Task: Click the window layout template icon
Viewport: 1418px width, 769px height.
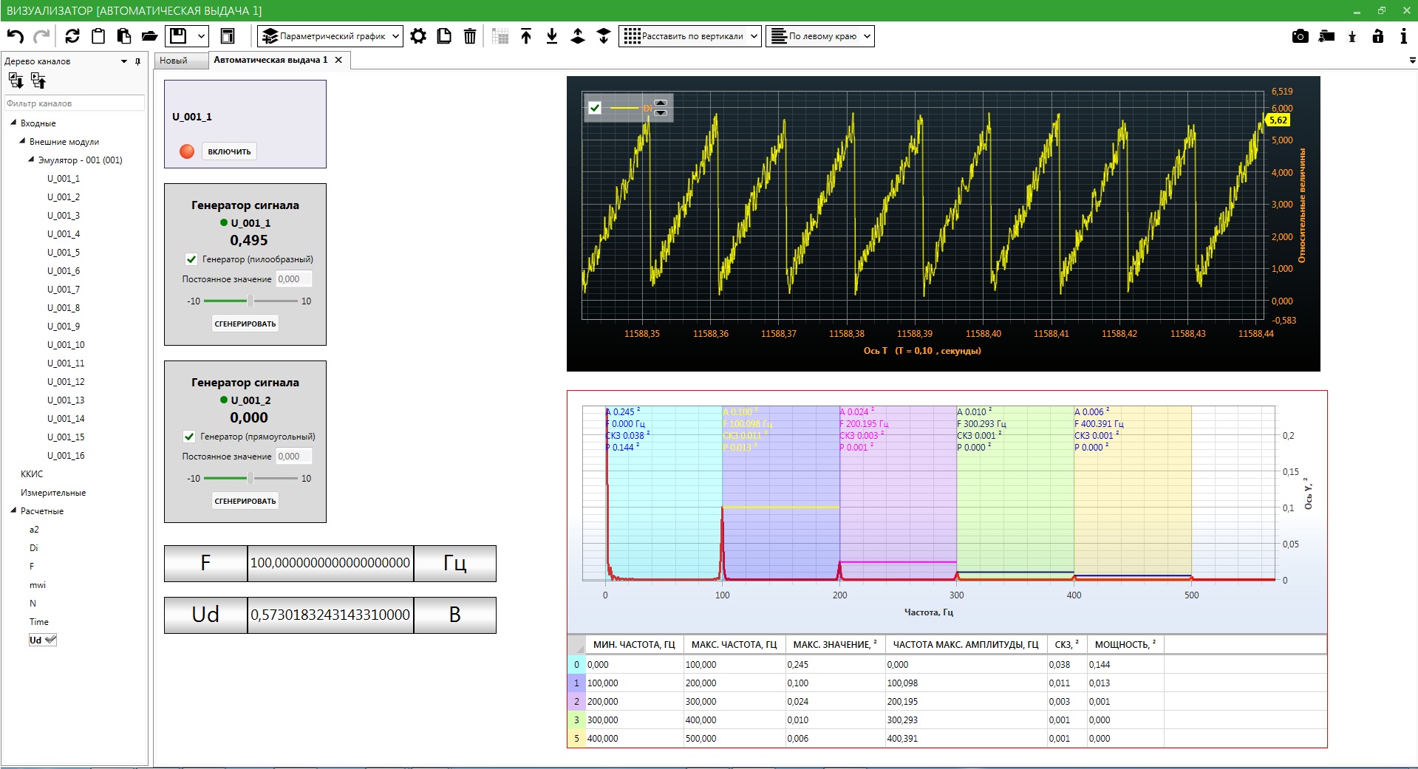Action: point(228,36)
